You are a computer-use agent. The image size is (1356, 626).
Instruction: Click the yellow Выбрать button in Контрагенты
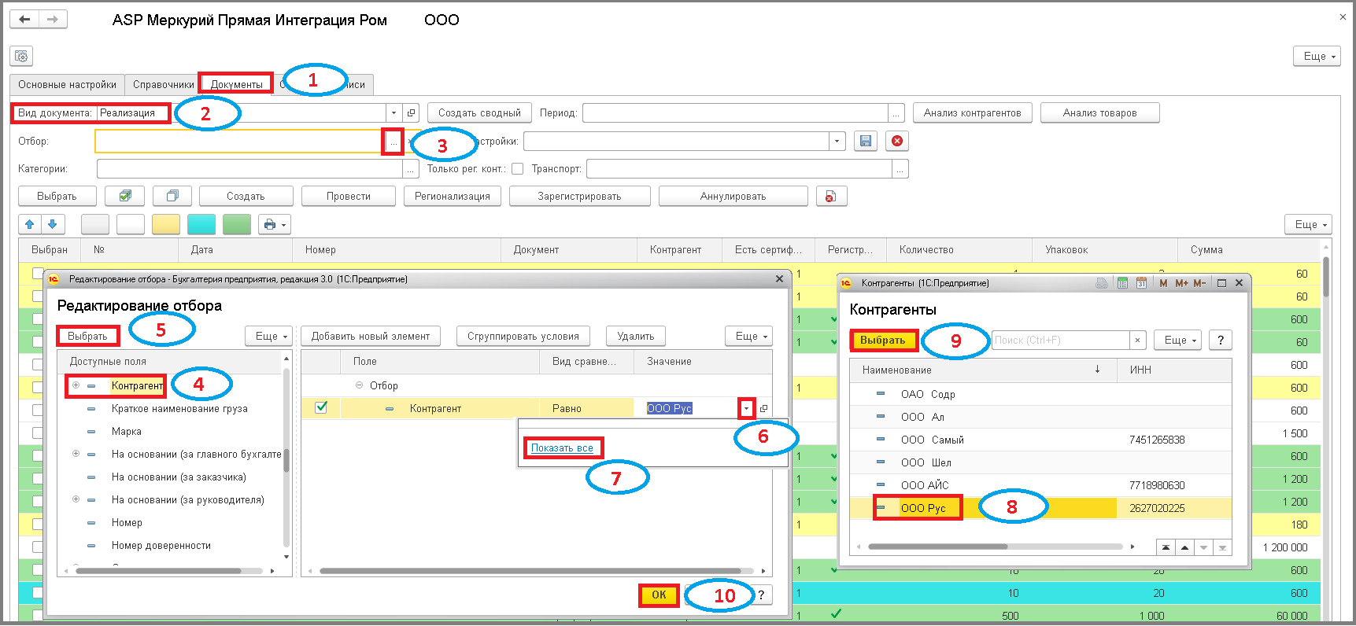point(882,341)
